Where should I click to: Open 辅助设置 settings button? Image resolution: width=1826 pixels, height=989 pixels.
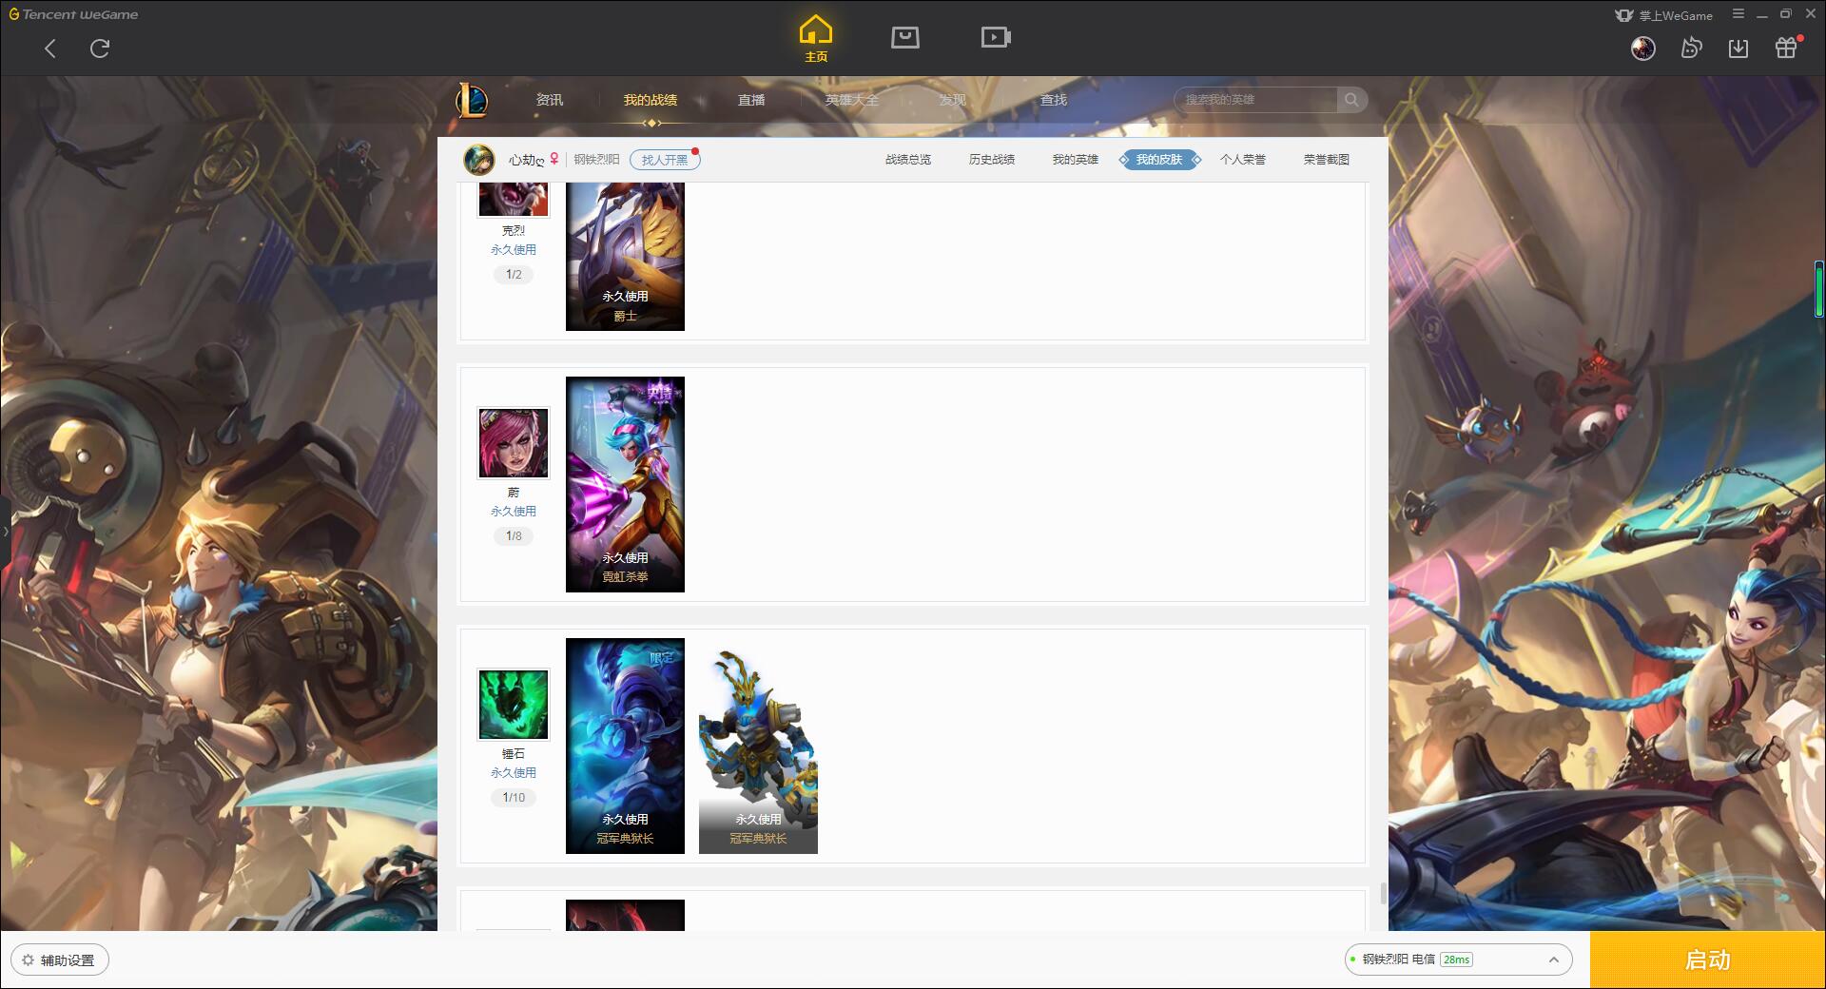(59, 960)
